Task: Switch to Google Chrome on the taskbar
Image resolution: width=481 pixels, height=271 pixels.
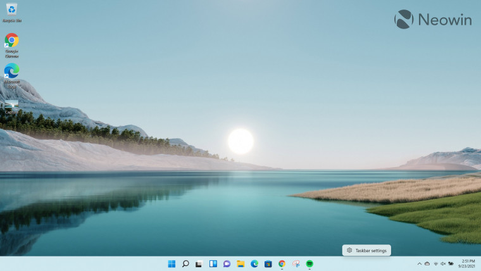Action: tap(282, 263)
